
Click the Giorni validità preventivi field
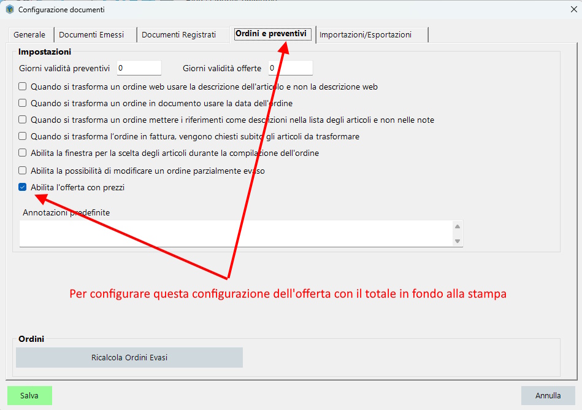point(139,68)
